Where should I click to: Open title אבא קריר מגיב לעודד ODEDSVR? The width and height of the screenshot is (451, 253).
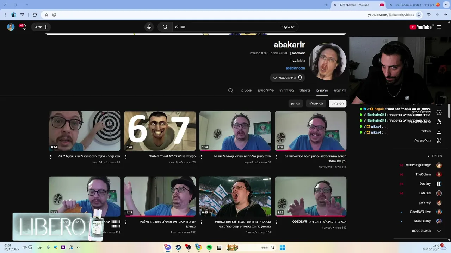319,222
